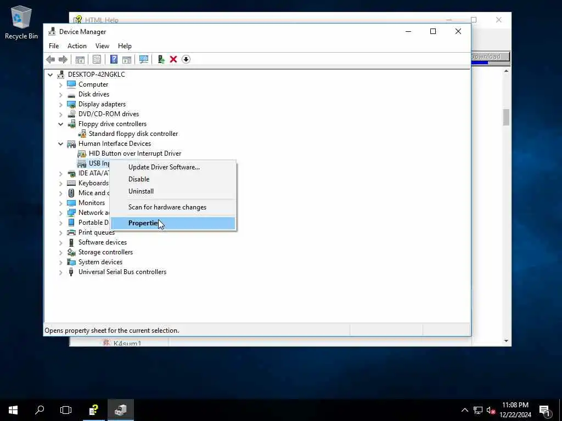
Task: Select System devices tree label
Action: pos(100,262)
